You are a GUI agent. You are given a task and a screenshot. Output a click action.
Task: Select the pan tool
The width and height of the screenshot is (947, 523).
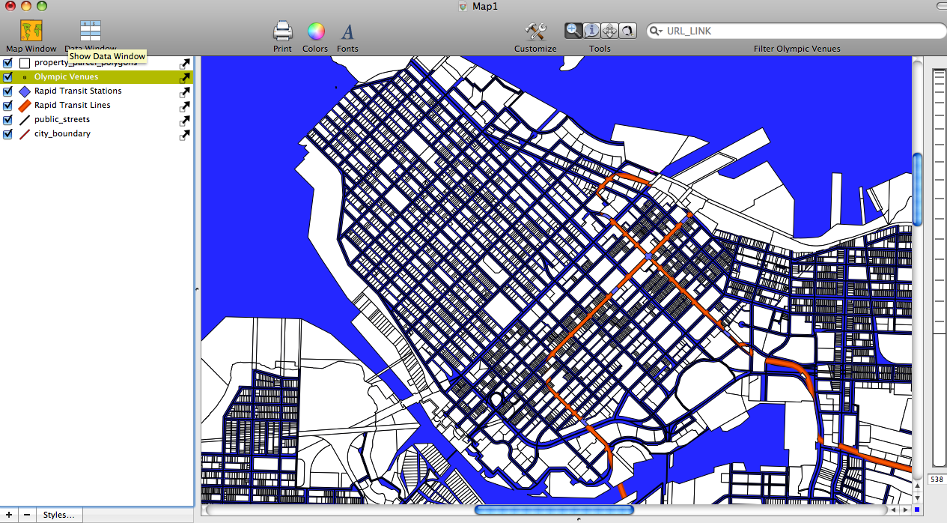pos(609,31)
